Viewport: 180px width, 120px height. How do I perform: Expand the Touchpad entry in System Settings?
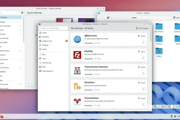[x=20, y=26]
